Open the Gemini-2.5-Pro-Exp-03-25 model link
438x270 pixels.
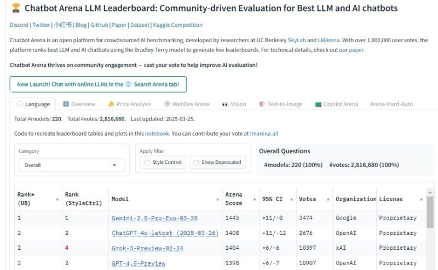(x=154, y=218)
